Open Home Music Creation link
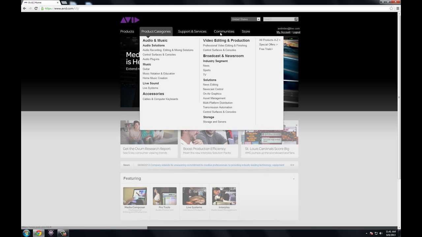 155,78
